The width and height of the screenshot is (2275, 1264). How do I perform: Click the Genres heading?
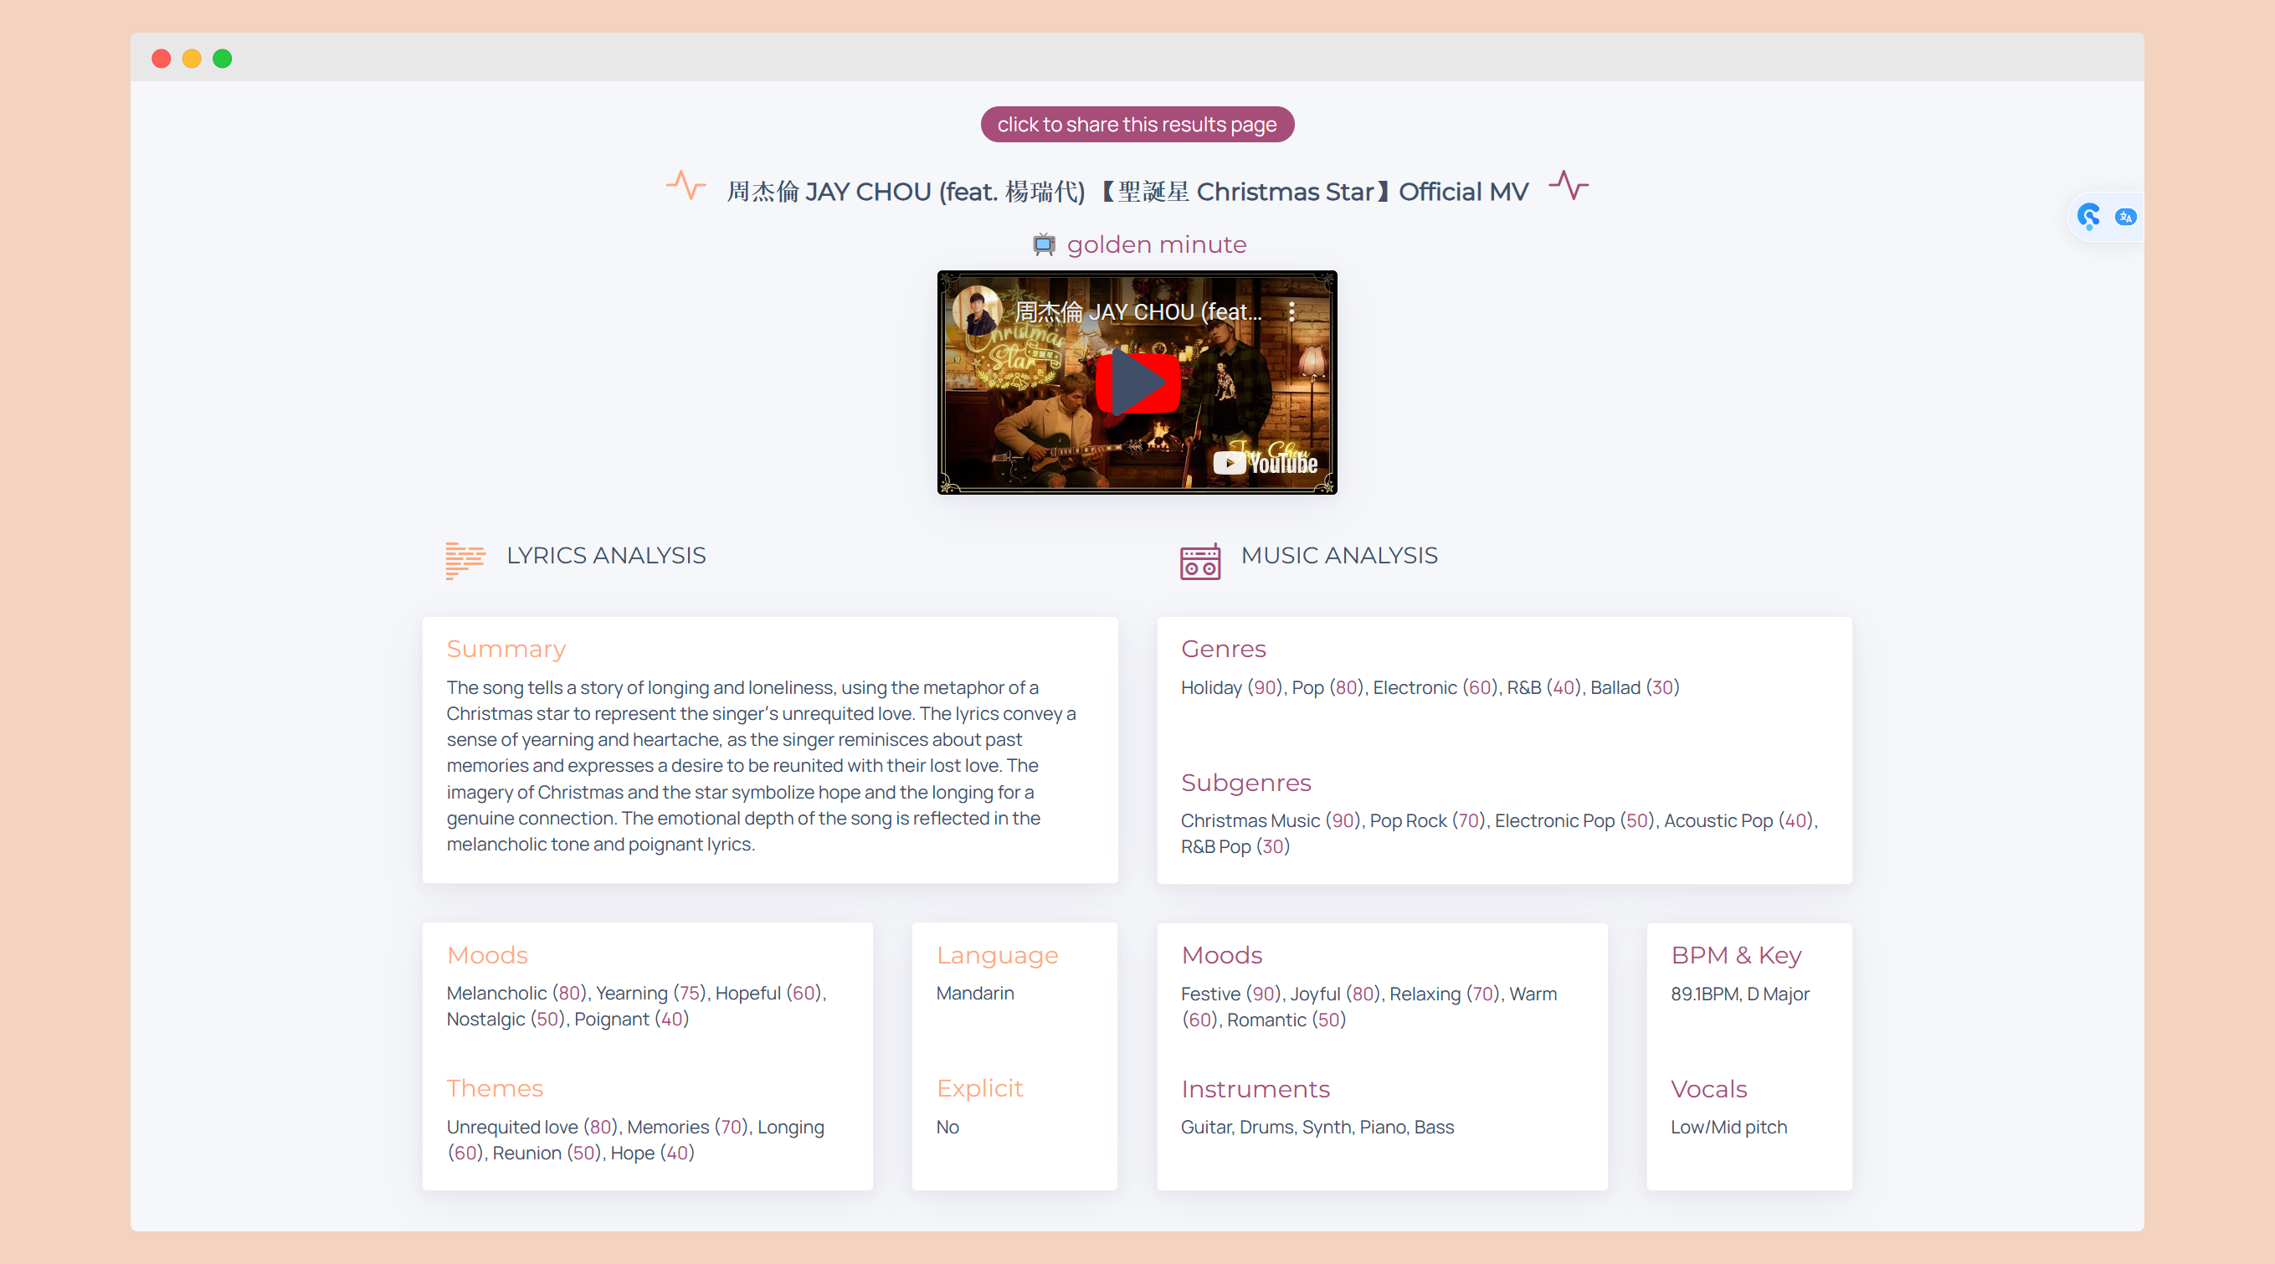pos(1223,650)
